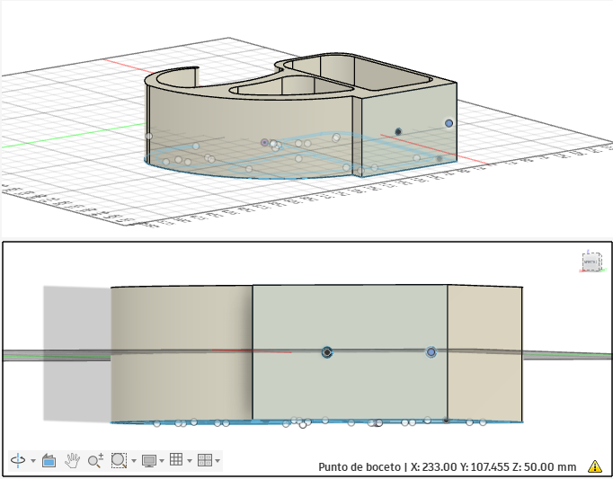Open Display Settings monitor icon
This screenshot has height=479, width=613.
149,461
